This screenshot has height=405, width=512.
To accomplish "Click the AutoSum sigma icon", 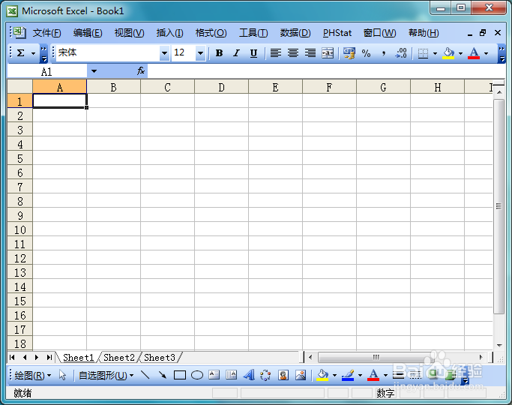I will (x=20, y=53).
